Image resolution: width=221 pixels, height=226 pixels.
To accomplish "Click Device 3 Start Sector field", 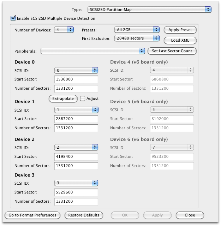I will (76, 192).
